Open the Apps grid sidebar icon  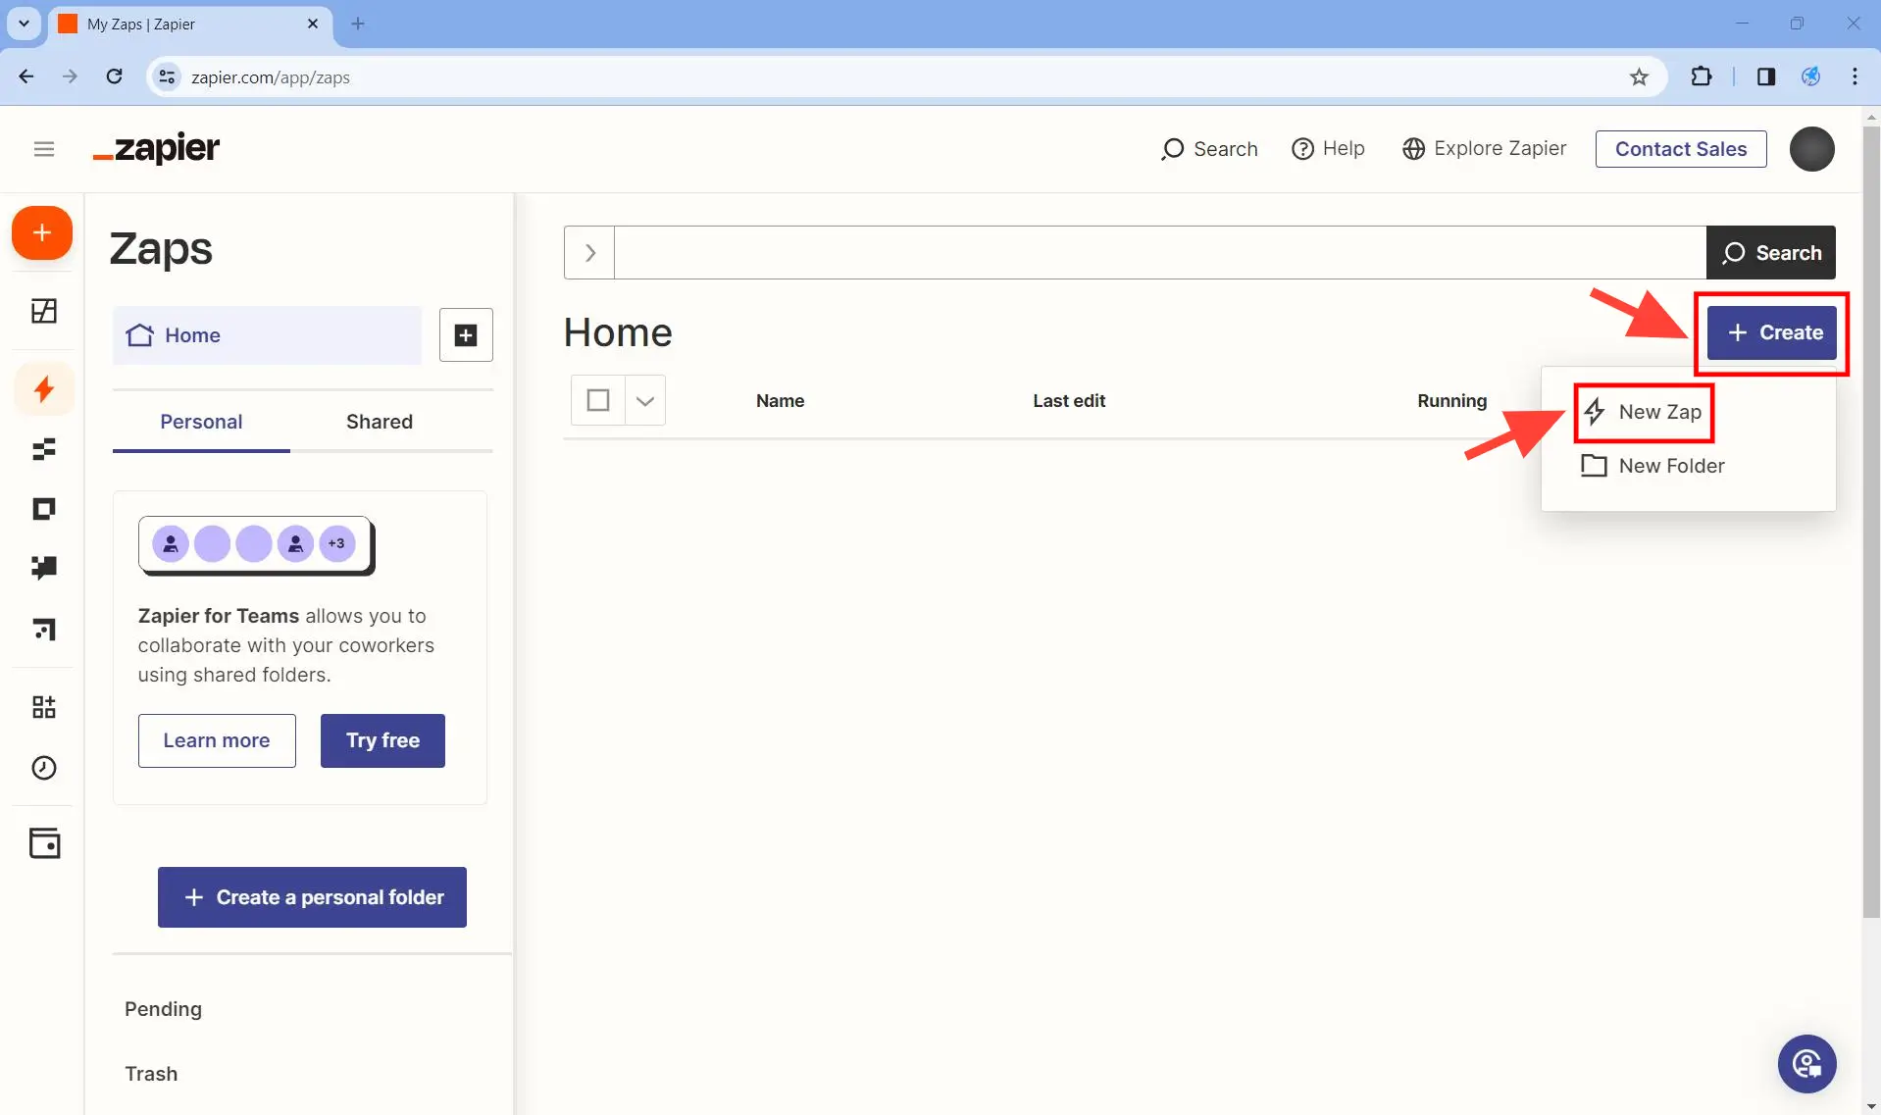44,707
